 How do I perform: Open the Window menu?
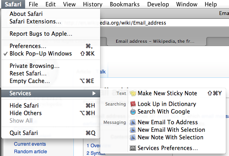coord(187,4)
